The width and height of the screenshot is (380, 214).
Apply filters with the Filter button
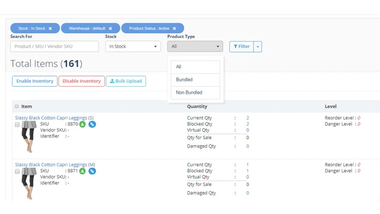(242, 46)
